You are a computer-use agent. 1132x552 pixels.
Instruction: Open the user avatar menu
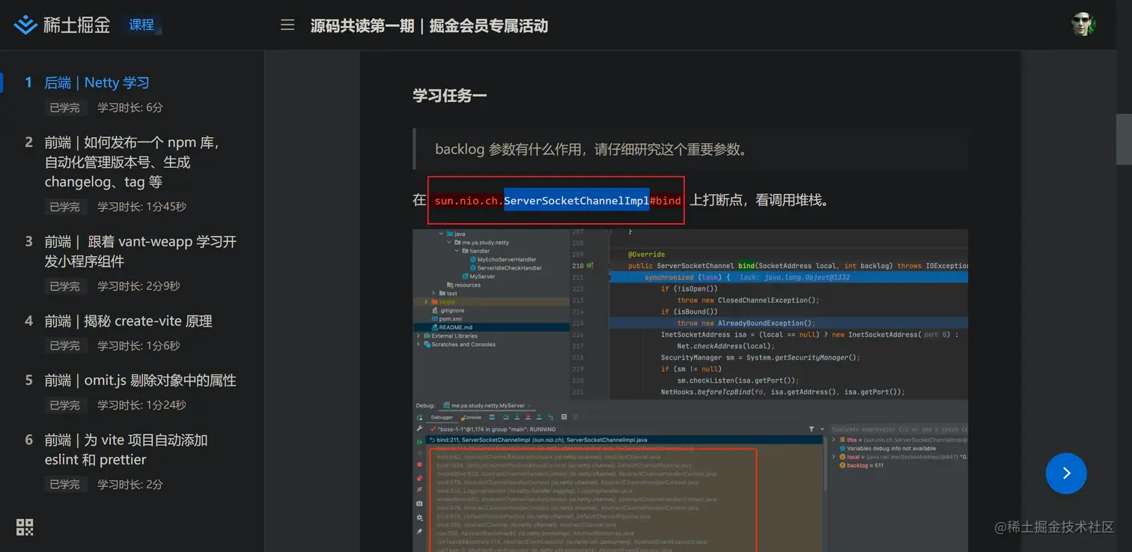point(1083,25)
